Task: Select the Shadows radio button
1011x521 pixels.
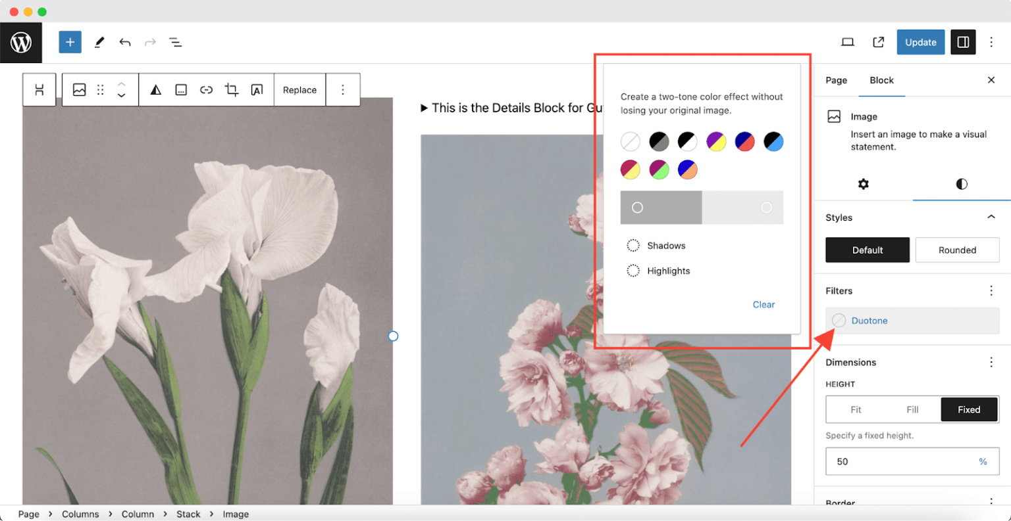Action: click(x=633, y=245)
